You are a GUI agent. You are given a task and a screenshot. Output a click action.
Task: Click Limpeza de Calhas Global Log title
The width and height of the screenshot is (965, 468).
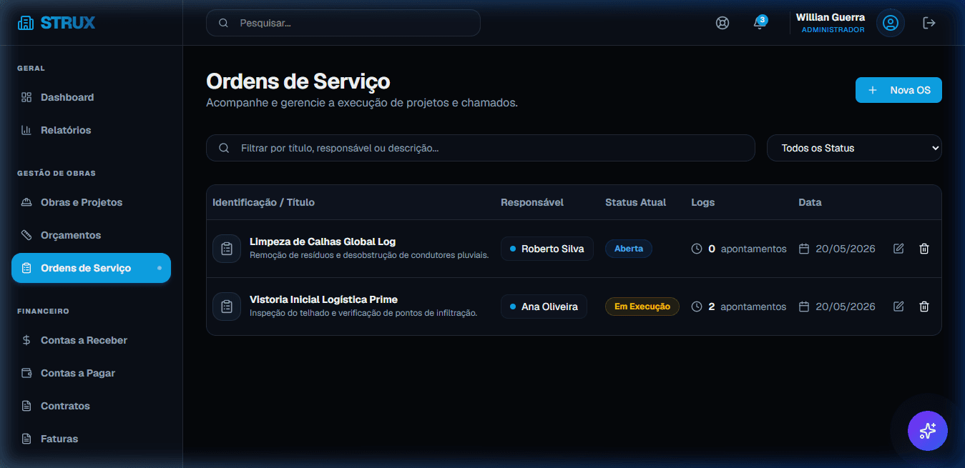click(323, 242)
